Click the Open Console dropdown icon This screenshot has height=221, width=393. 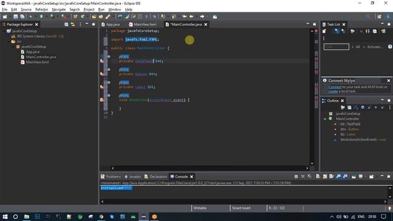coord(372,176)
